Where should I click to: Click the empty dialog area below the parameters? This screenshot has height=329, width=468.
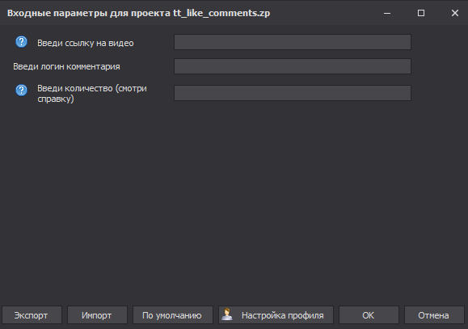(234, 203)
